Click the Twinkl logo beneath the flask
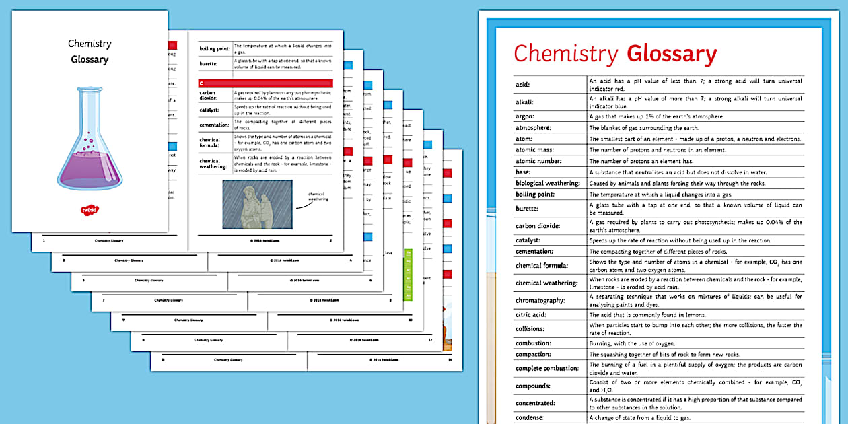Image resolution: width=848 pixels, height=424 pixels. pyautogui.click(x=91, y=209)
